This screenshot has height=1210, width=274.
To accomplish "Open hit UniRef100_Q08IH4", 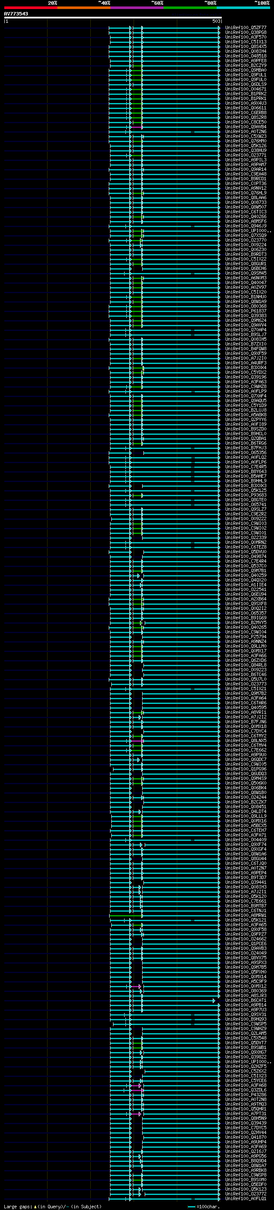I will click(246, 51).
